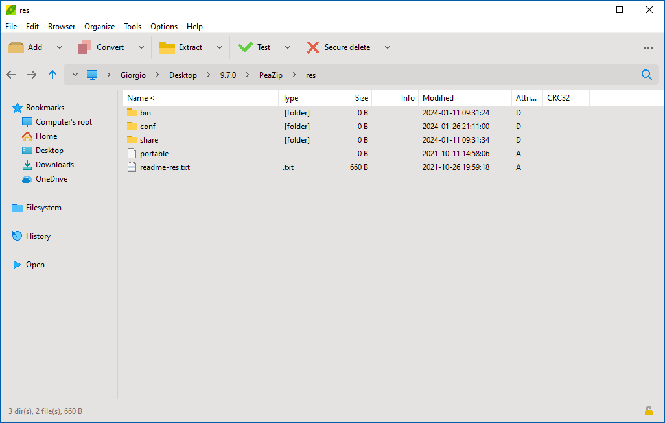Click the conf modified date 2024-01-26 21:11:00

coord(456,127)
